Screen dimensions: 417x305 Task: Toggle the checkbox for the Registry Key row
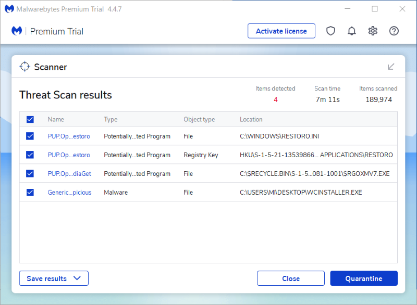(30, 155)
